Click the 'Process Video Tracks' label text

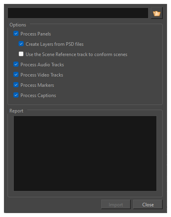pyautogui.click(x=42, y=75)
